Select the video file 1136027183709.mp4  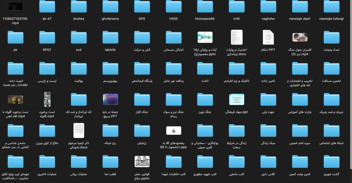[16, 6]
